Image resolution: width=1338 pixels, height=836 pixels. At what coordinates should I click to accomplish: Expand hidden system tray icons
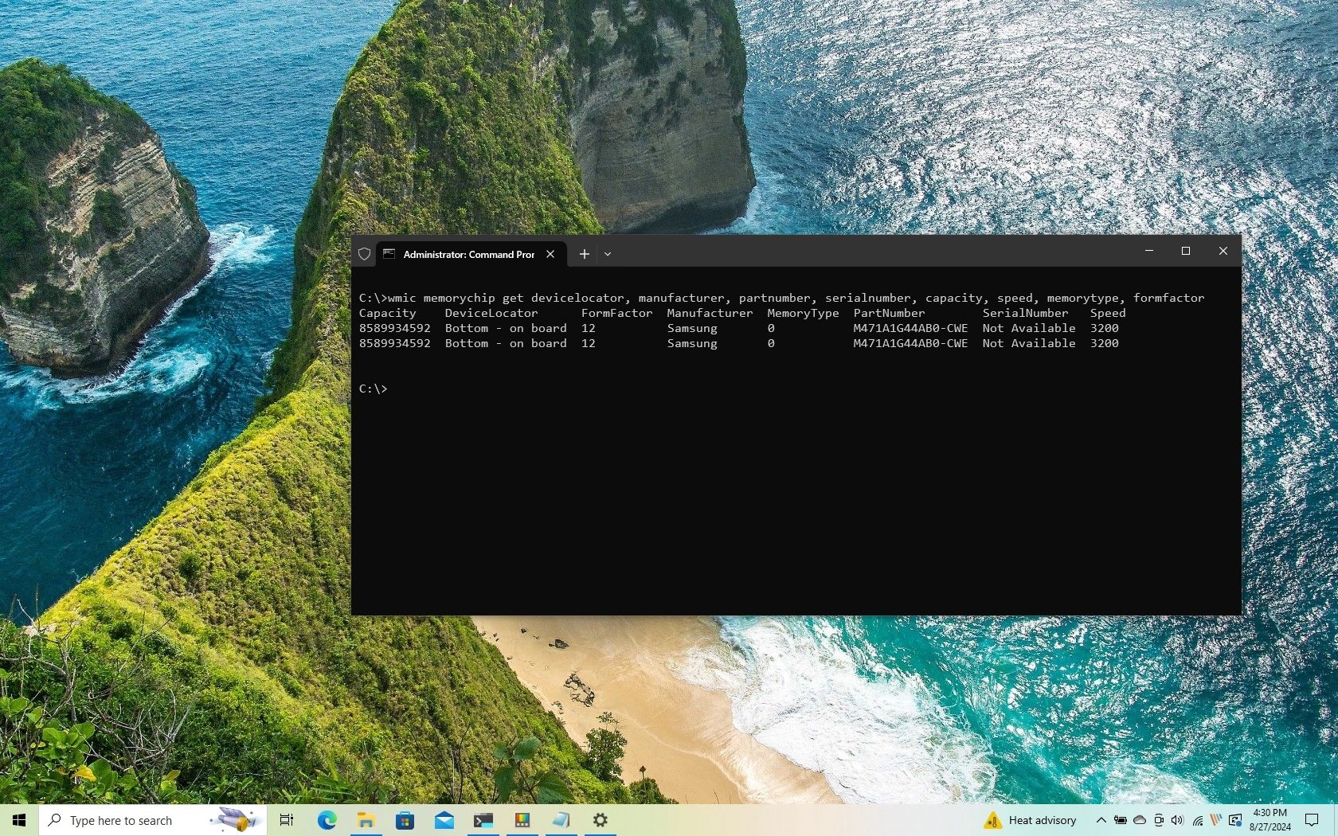(1100, 820)
